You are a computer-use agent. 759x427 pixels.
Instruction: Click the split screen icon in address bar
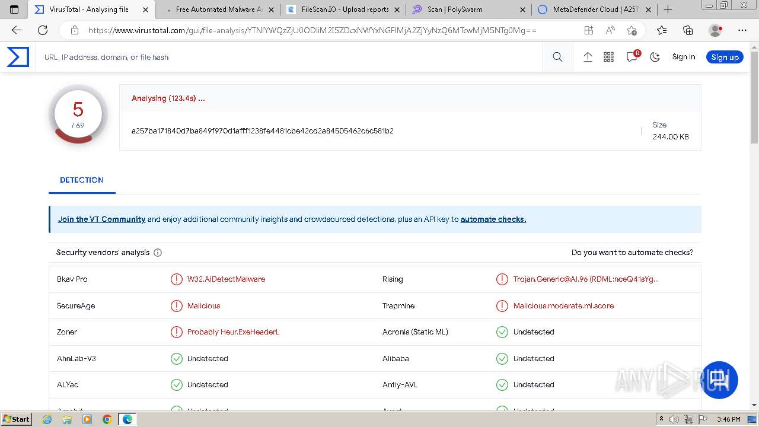point(588,30)
